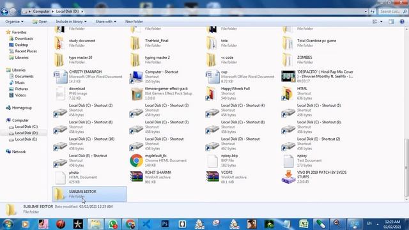Open Desktop in Favorites
Viewport: 409px width, 230px height.
tap(21, 45)
